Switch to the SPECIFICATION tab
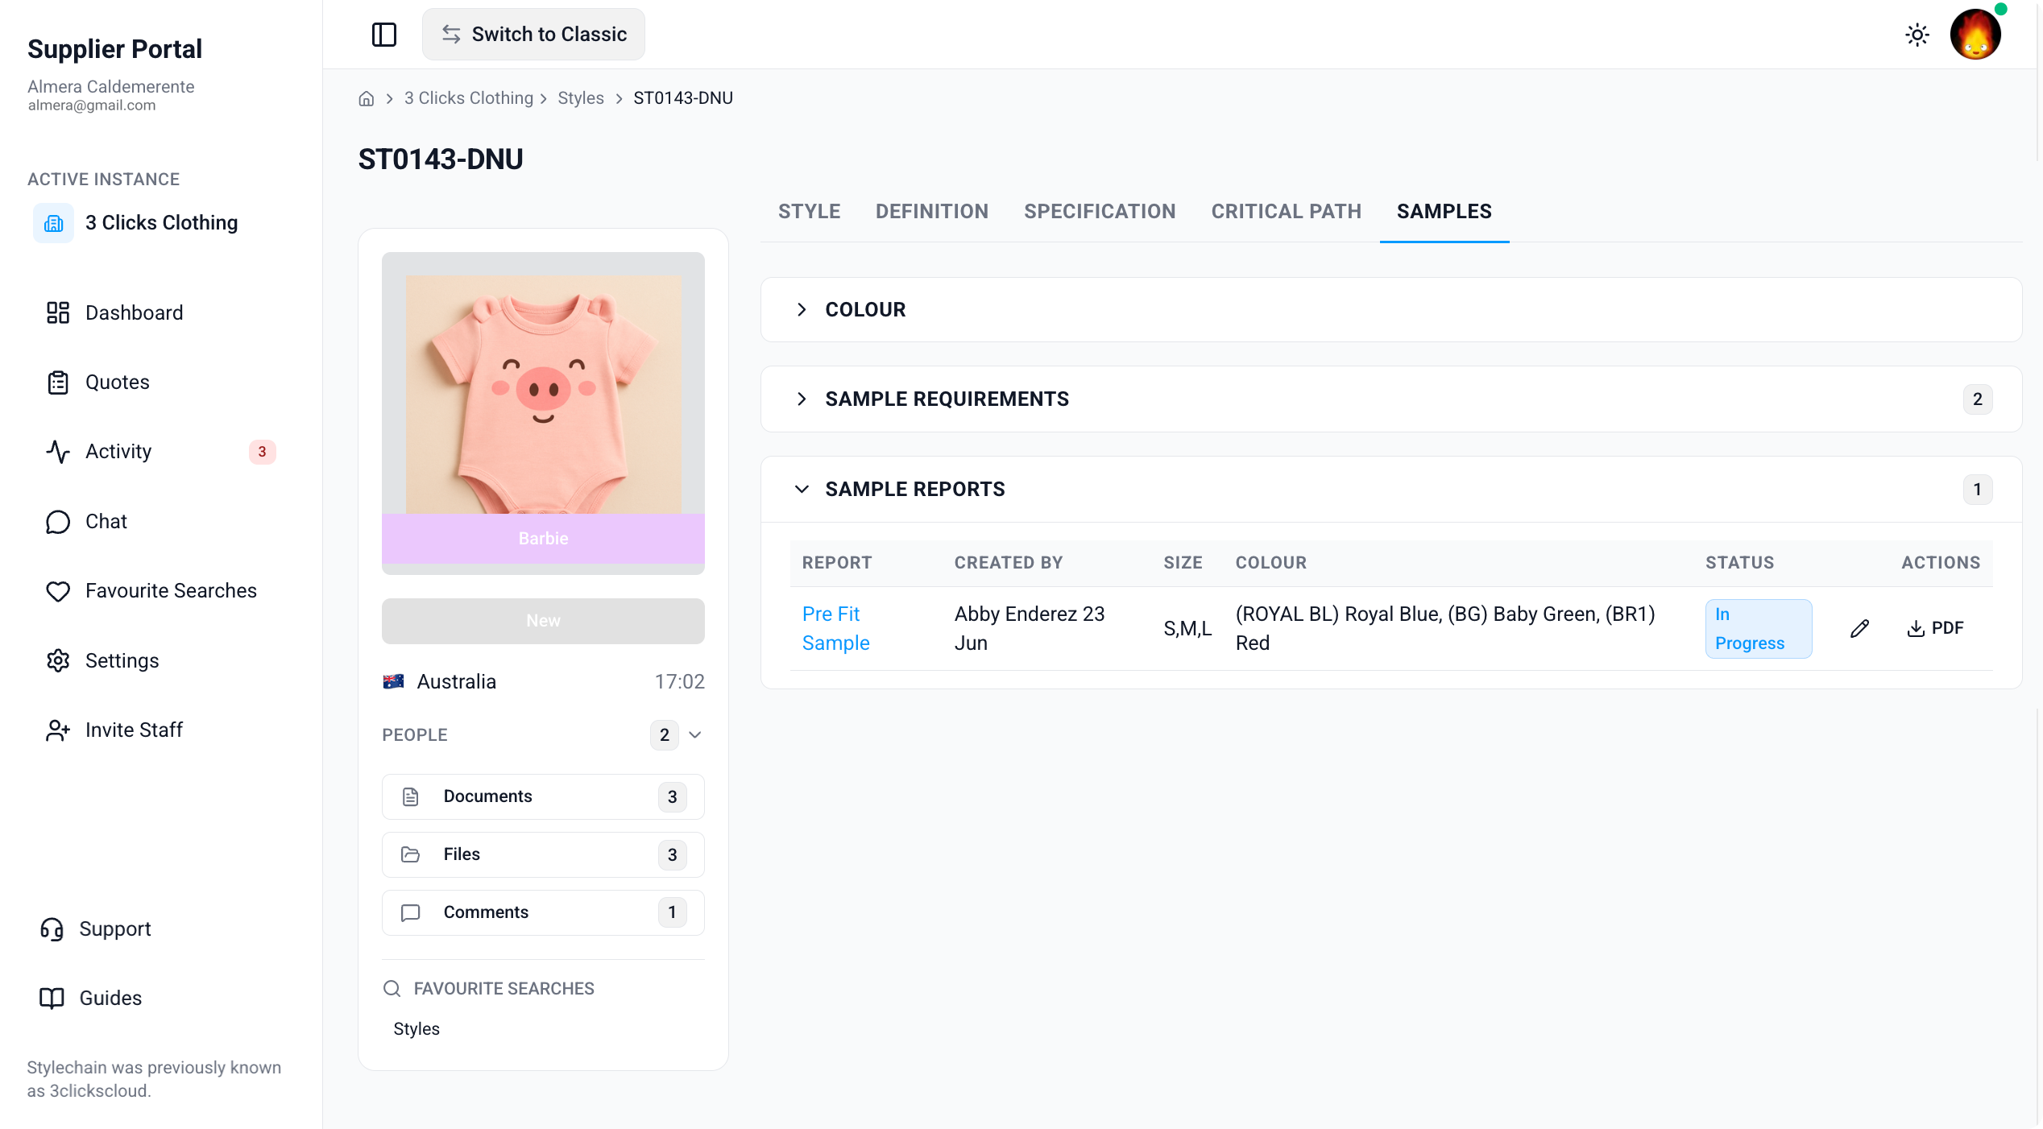Image resolution: width=2043 pixels, height=1129 pixels. coord(1100,211)
